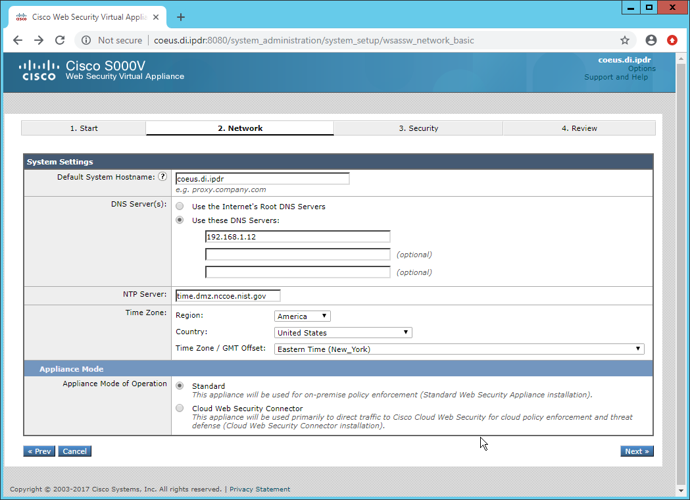This screenshot has width=690, height=500.
Task: Click the Cancel button
Action: click(75, 451)
